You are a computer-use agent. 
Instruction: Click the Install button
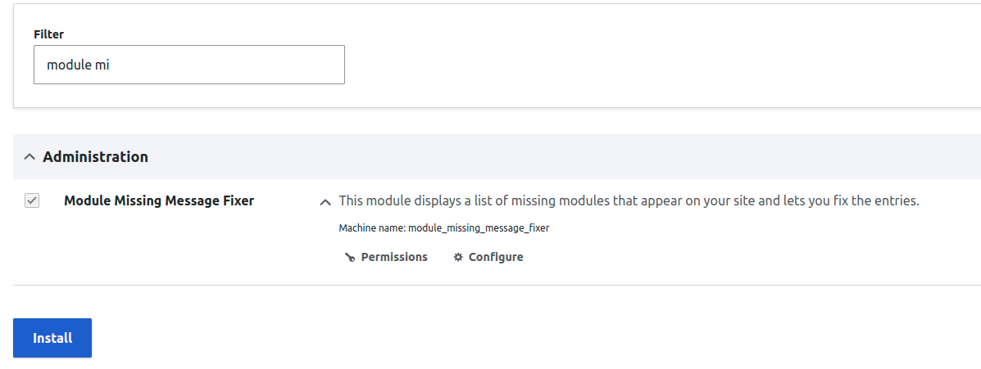coord(52,338)
